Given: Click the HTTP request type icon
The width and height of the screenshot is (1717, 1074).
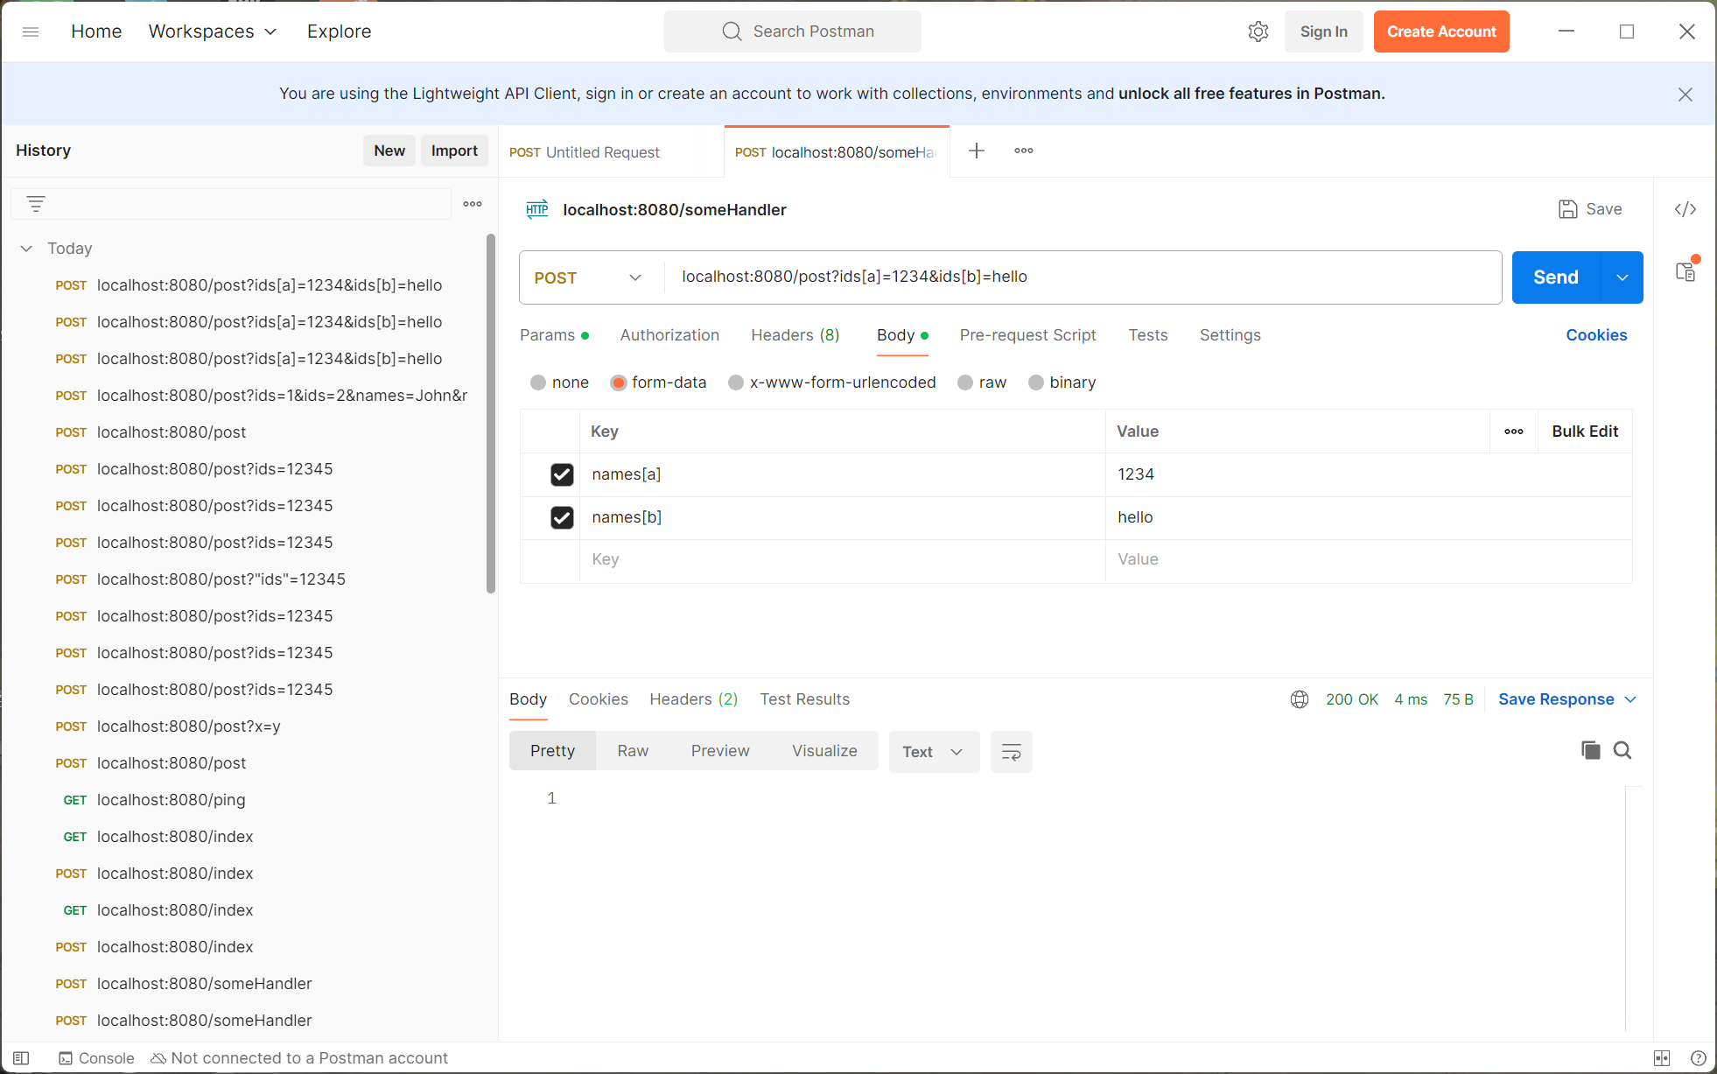Looking at the screenshot, I should 537,209.
